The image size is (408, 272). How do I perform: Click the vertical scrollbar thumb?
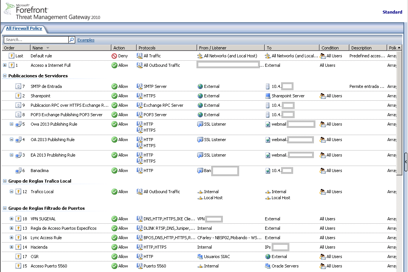pos(399,113)
